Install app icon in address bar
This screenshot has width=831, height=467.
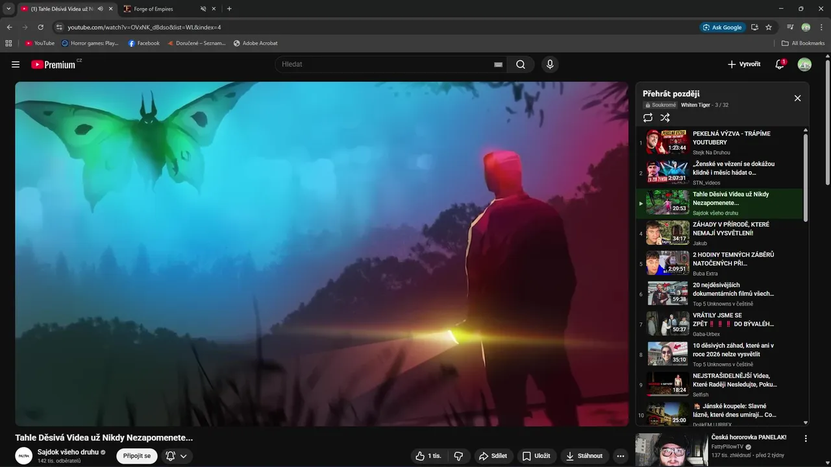click(x=754, y=27)
